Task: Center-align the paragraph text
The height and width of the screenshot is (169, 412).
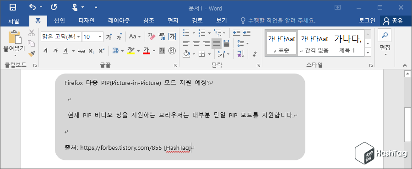Action: 196,43
